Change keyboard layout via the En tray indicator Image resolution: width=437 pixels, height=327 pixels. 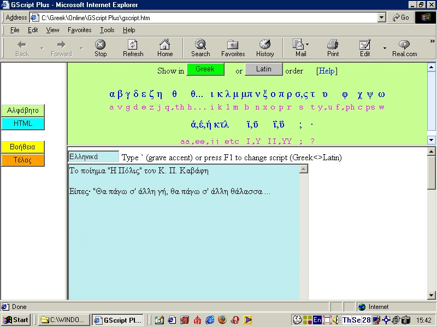click(x=317, y=320)
